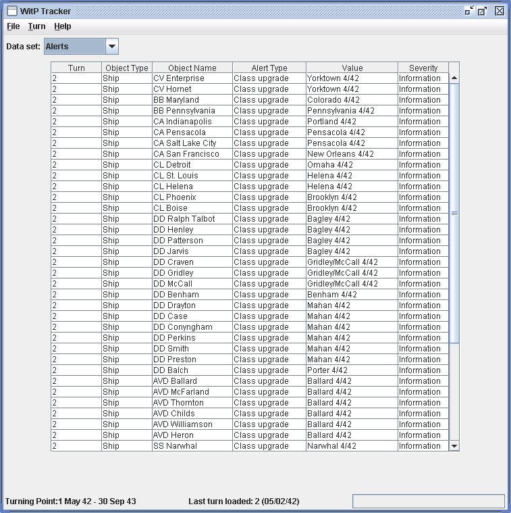Maximize the WitP Tracker window
Screen dimensions: 511x513
[x=482, y=11]
